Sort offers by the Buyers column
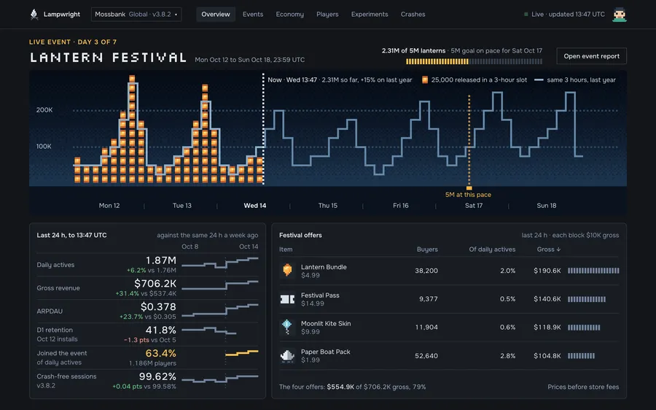Viewport: 656px width, 410px height. coord(427,250)
